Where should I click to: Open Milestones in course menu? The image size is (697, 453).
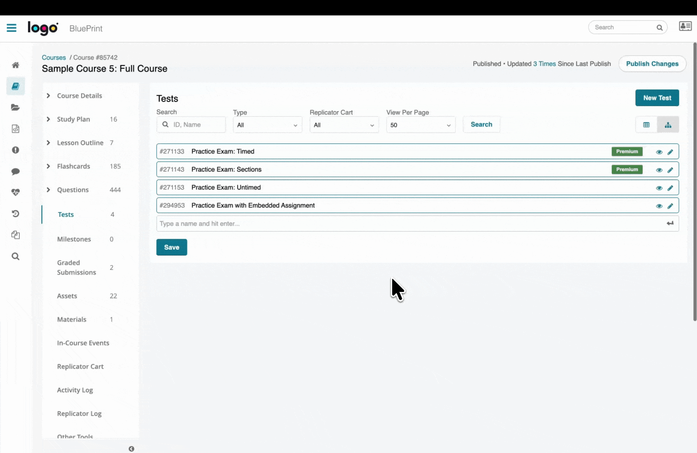click(74, 239)
